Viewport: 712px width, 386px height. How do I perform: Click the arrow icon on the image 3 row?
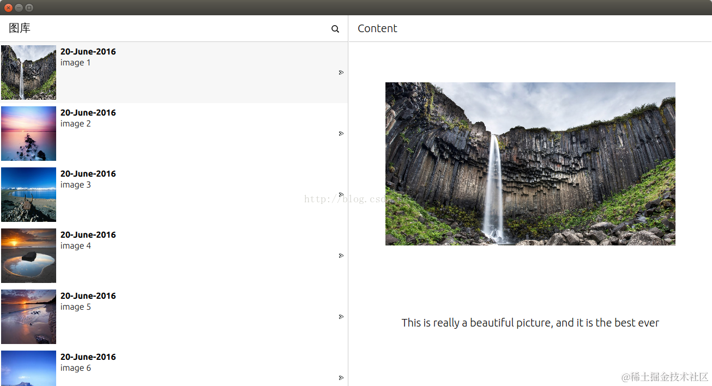click(341, 195)
